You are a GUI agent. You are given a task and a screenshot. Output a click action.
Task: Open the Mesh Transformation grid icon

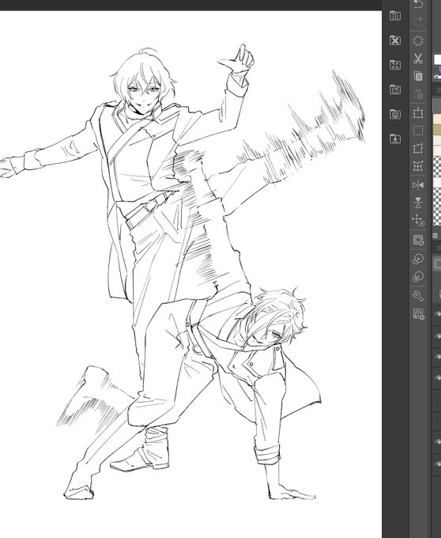point(418,166)
